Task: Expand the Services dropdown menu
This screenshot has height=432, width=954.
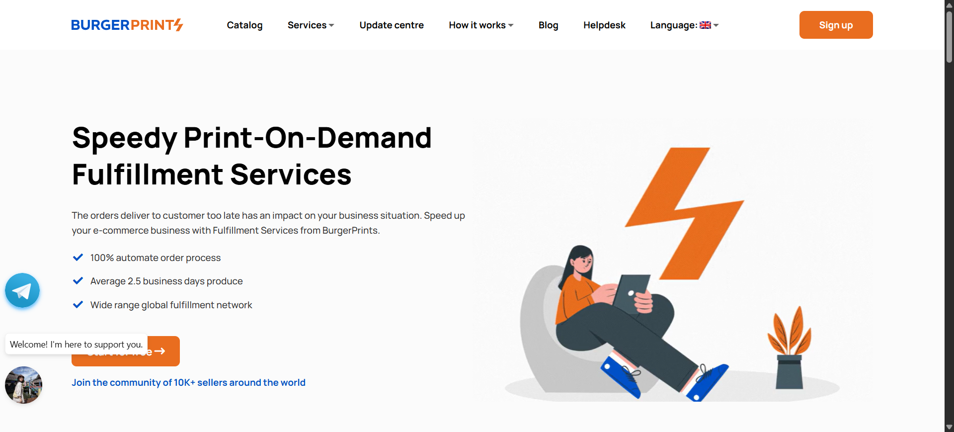Action: click(x=311, y=25)
